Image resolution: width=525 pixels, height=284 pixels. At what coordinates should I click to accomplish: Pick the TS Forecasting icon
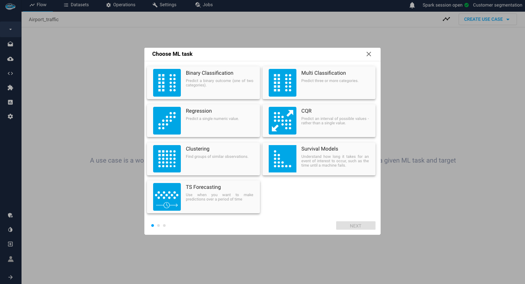click(x=167, y=197)
